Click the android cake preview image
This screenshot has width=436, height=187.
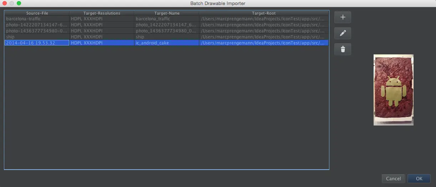393,90
